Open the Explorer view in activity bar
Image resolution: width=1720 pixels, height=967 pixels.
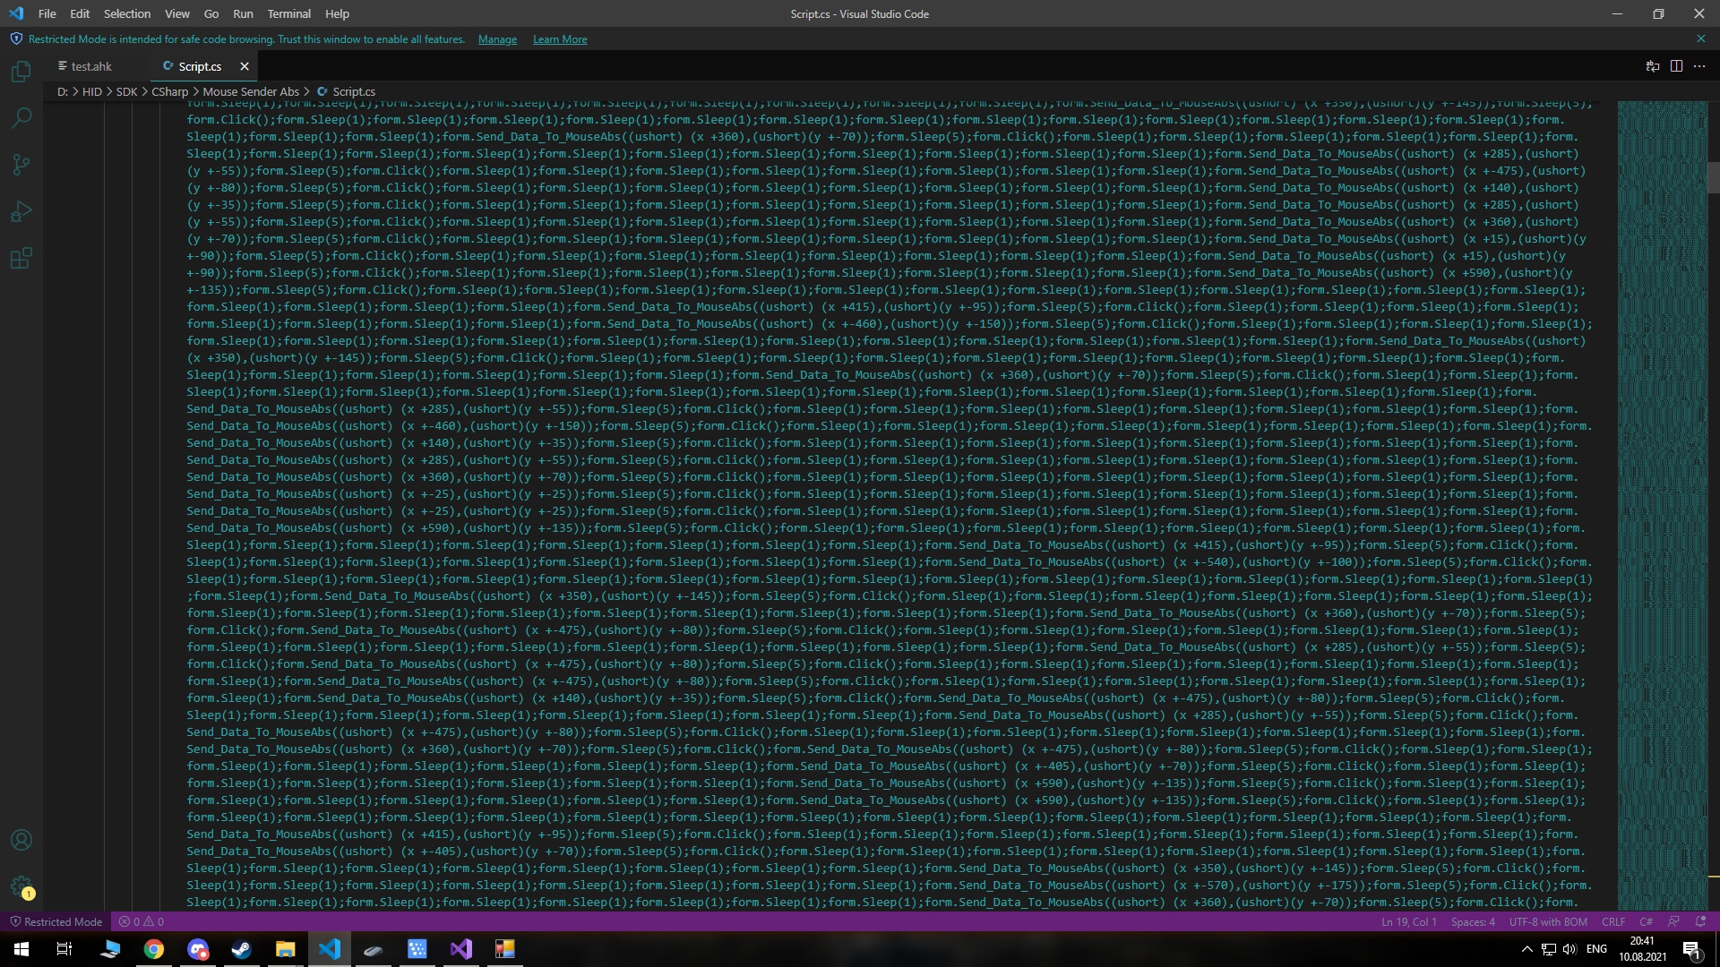(x=21, y=72)
